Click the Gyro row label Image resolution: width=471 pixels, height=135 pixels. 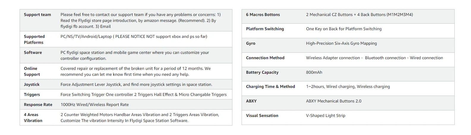pos(251,43)
